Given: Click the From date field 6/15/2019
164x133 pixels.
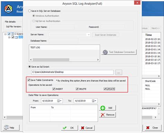Looking at the screenshot, I should [x=52, y=101].
